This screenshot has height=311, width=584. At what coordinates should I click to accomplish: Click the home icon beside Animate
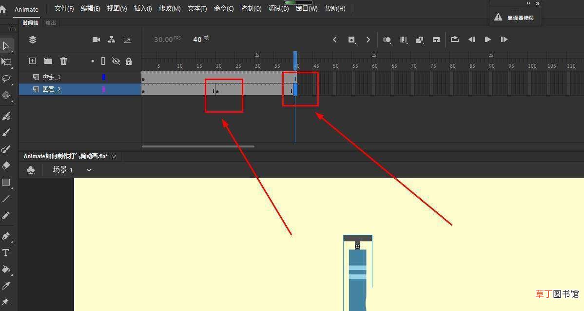click(3, 9)
